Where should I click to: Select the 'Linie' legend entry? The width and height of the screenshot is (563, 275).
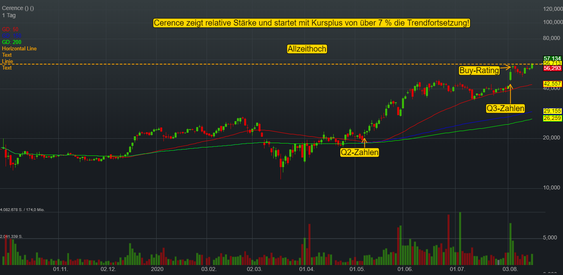(8, 61)
